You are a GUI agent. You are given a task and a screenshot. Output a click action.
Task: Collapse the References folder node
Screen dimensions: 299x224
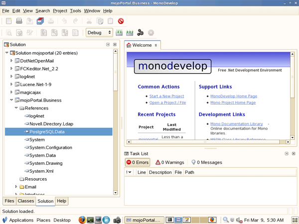click(16, 108)
